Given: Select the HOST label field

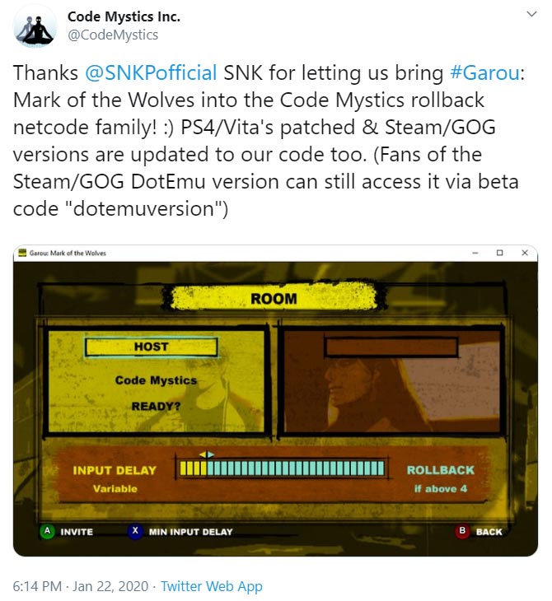Looking at the screenshot, I should click(x=151, y=347).
